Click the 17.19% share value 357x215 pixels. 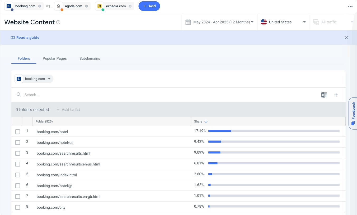click(200, 131)
